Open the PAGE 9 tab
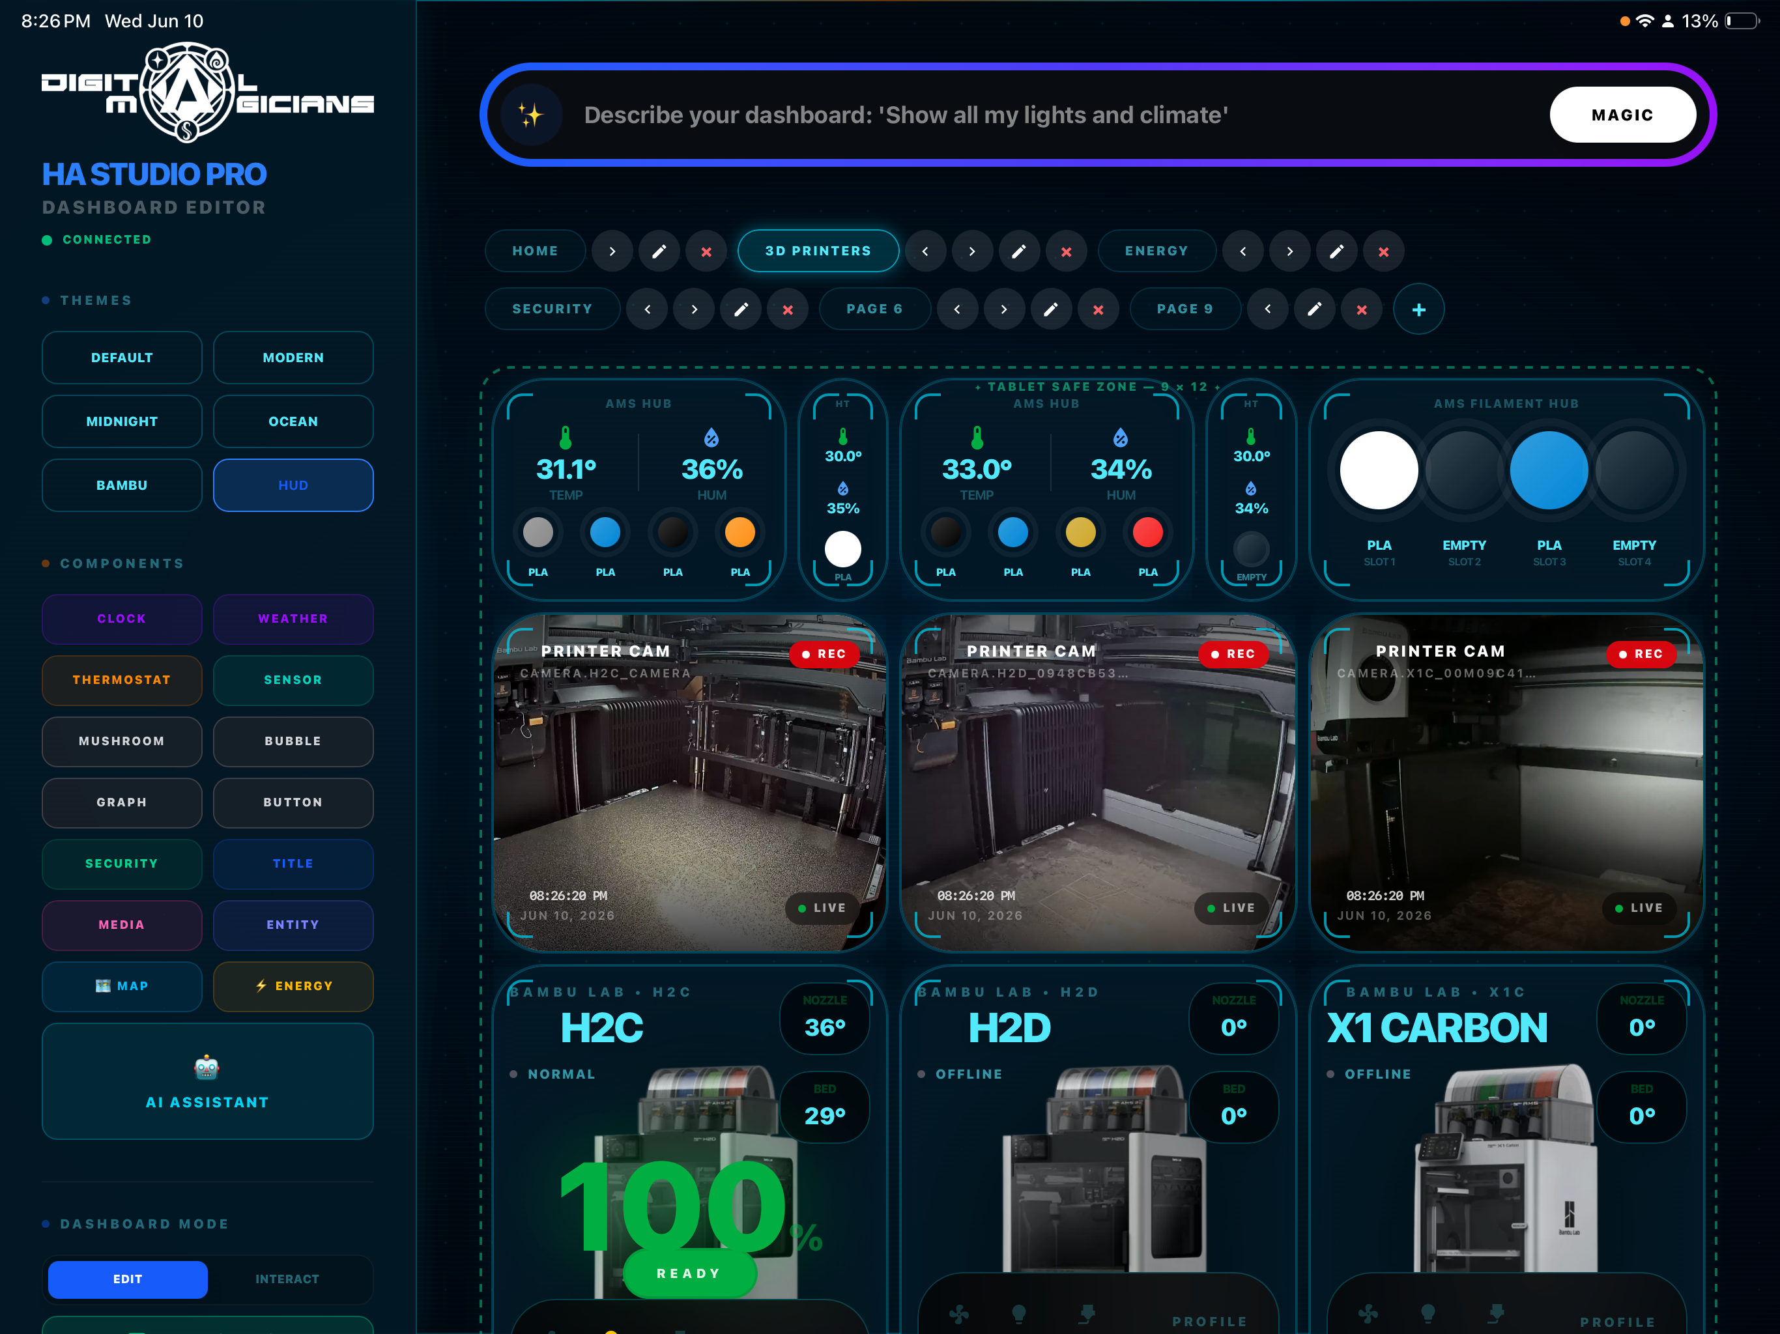Image resolution: width=1780 pixels, height=1334 pixels. pos(1185,310)
